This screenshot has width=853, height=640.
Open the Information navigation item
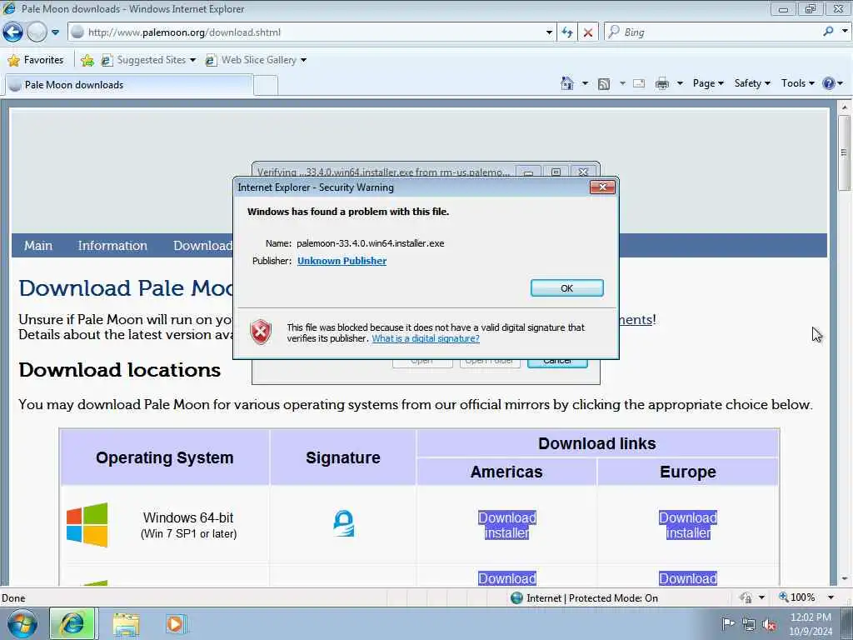(112, 246)
